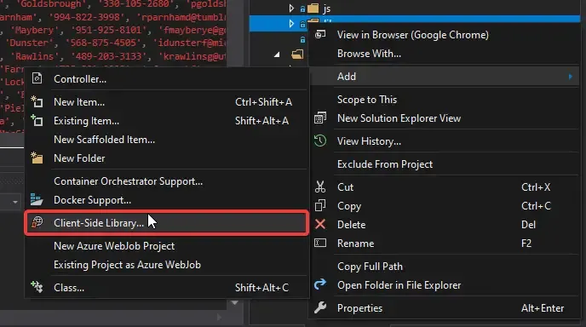The height and width of the screenshot is (327, 586).
Task: Select Copy Full Path
Action: (x=445, y=266)
